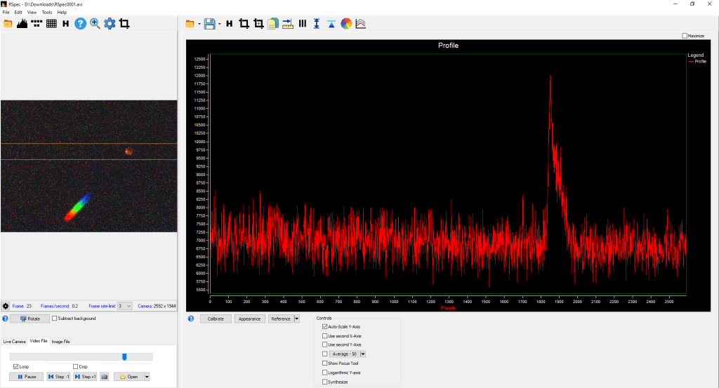Uncheck the Auto-Scale Y-Axis option
This screenshot has width=719, height=388.
[324, 327]
